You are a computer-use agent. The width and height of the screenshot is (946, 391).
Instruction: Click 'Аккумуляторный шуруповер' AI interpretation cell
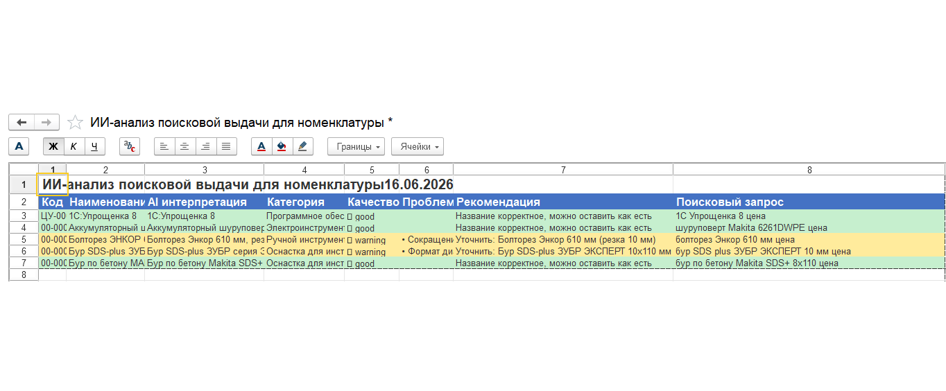point(205,227)
